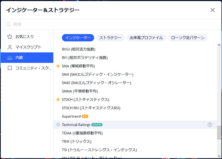Open マイスクリプト section

pos(27,47)
